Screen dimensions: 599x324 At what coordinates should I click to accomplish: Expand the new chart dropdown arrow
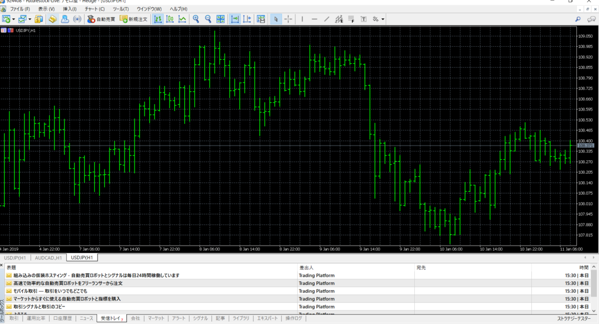[13, 19]
